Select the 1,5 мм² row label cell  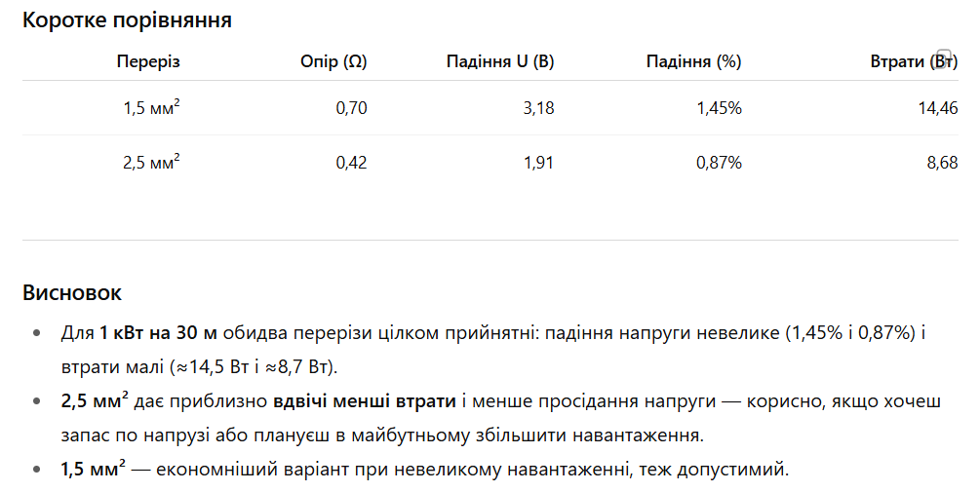[151, 107]
